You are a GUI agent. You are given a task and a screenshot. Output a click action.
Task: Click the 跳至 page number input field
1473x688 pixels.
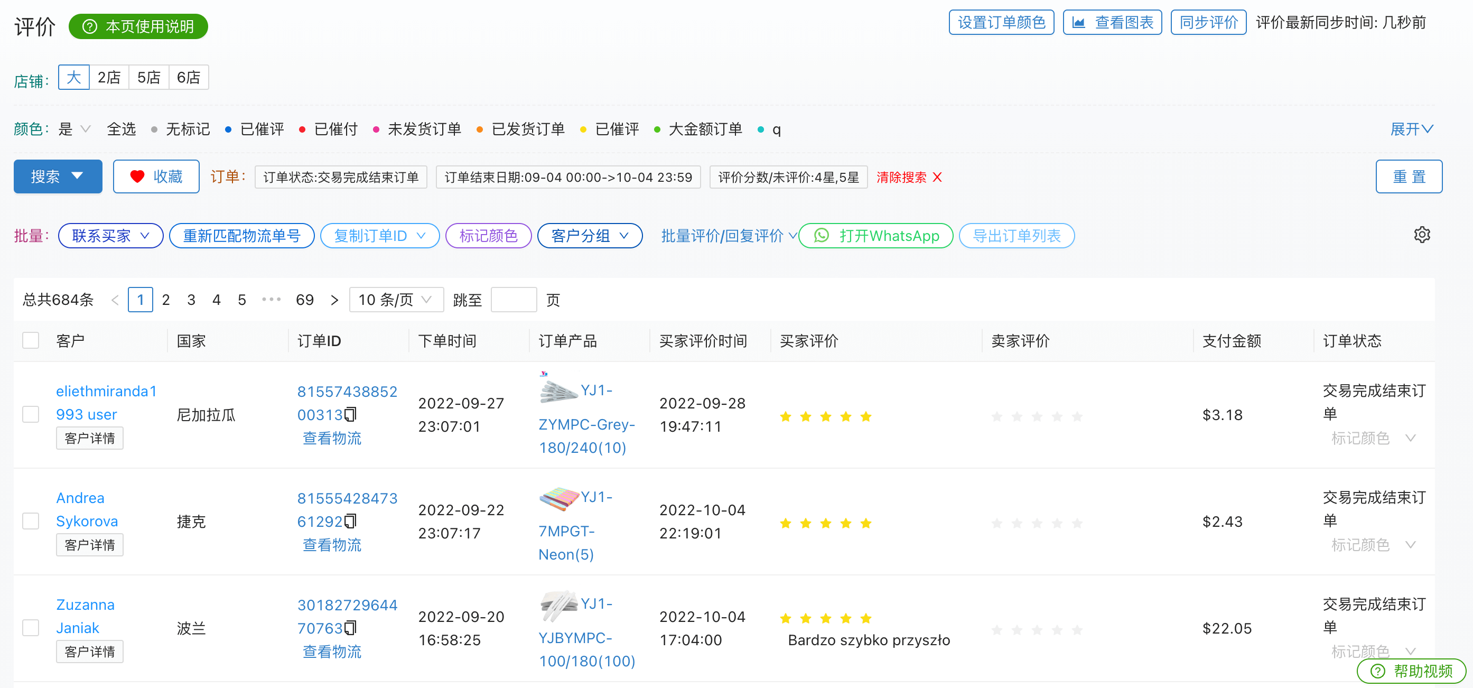pyautogui.click(x=514, y=300)
